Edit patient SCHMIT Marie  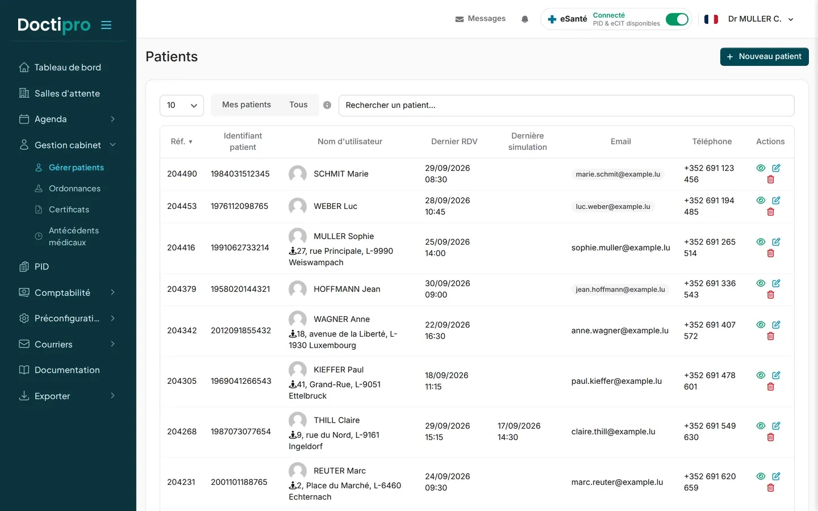point(776,168)
